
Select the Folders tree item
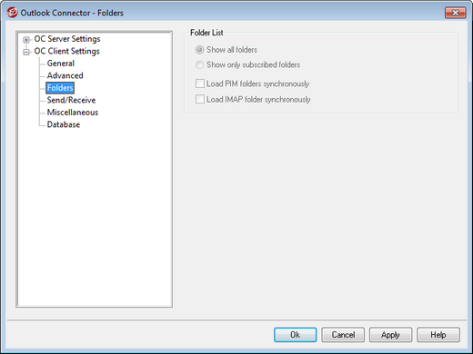(60, 88)
